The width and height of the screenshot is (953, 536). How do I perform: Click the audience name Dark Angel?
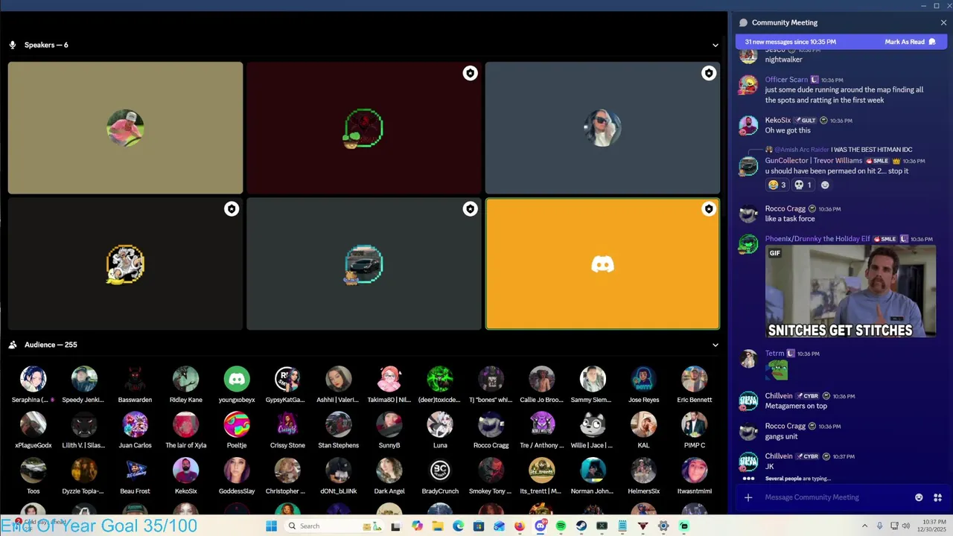(389, 491)
